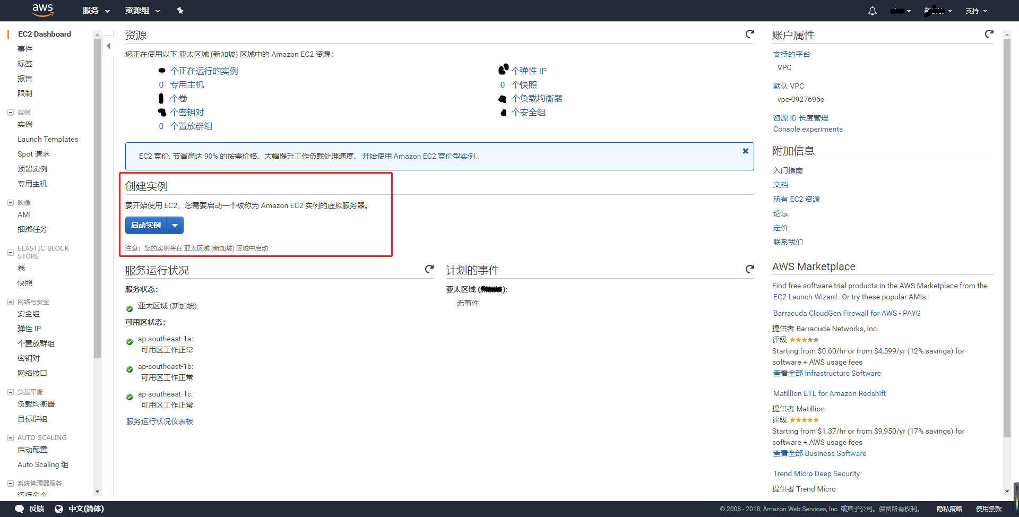
Task: Open Spot 请求 in sidebar
Action: [x=33, y=154]
